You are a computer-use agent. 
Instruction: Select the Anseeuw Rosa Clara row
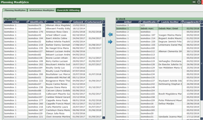58,32
